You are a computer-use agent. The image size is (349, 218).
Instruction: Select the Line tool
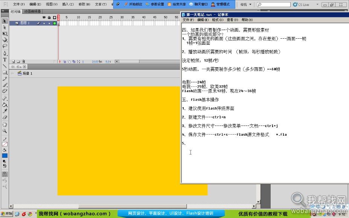click(5, 66)
